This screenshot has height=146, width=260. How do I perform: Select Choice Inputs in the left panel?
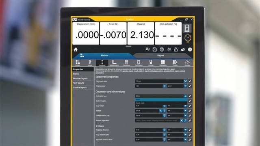[x=83, y=88]
